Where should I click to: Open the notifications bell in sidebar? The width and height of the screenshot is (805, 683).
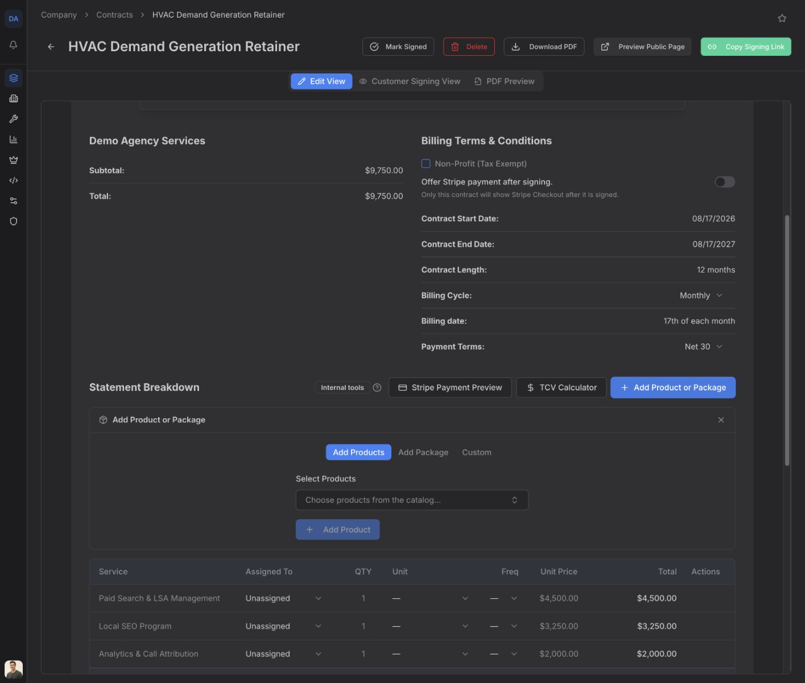14,45
